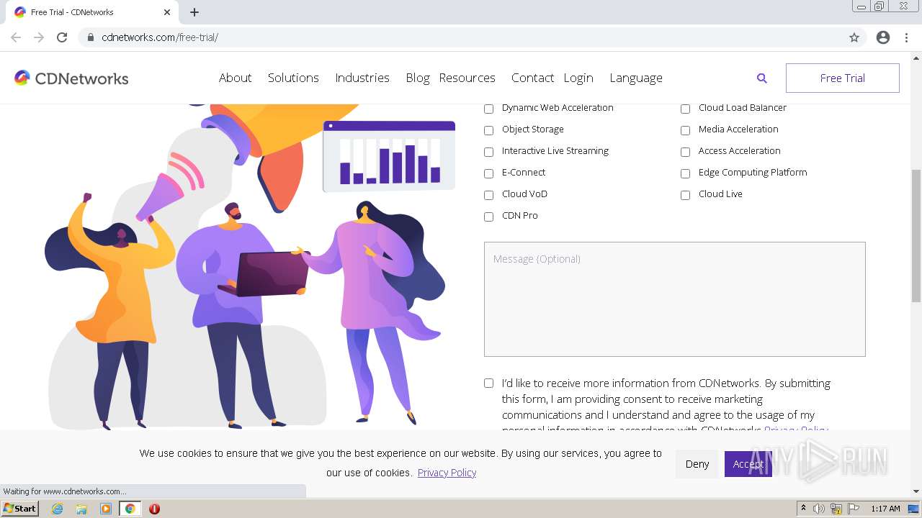Show hidden system tray icons
This screenshot has width=922, height=518.
[803, 509]
